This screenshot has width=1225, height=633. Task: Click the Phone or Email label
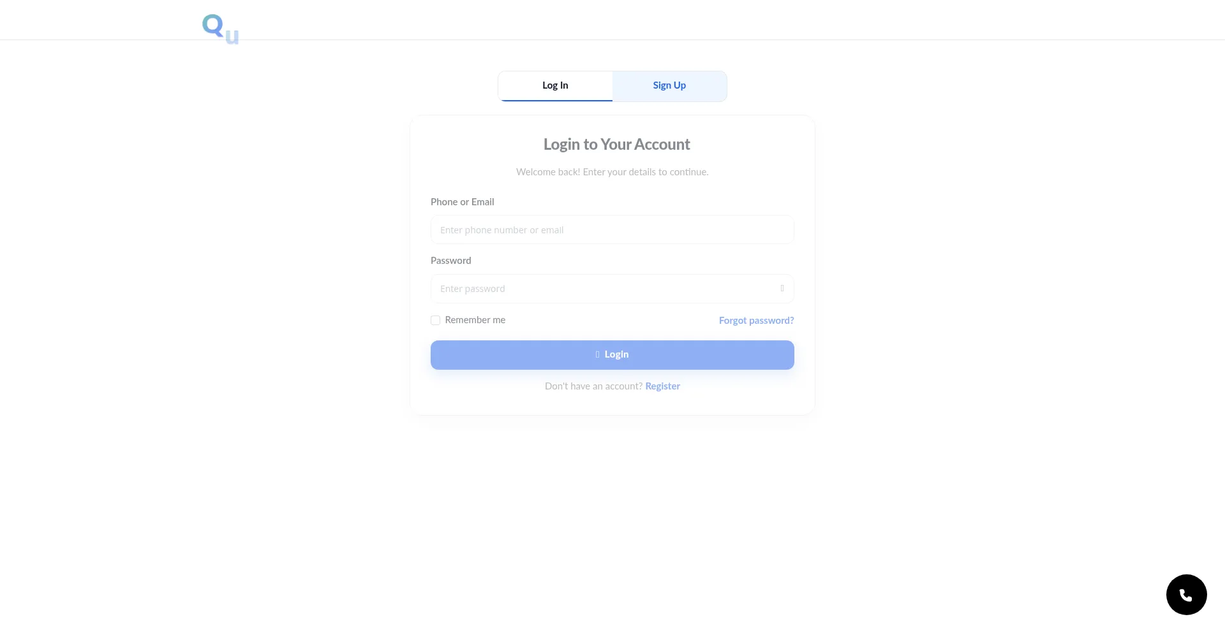coord(463,202)
